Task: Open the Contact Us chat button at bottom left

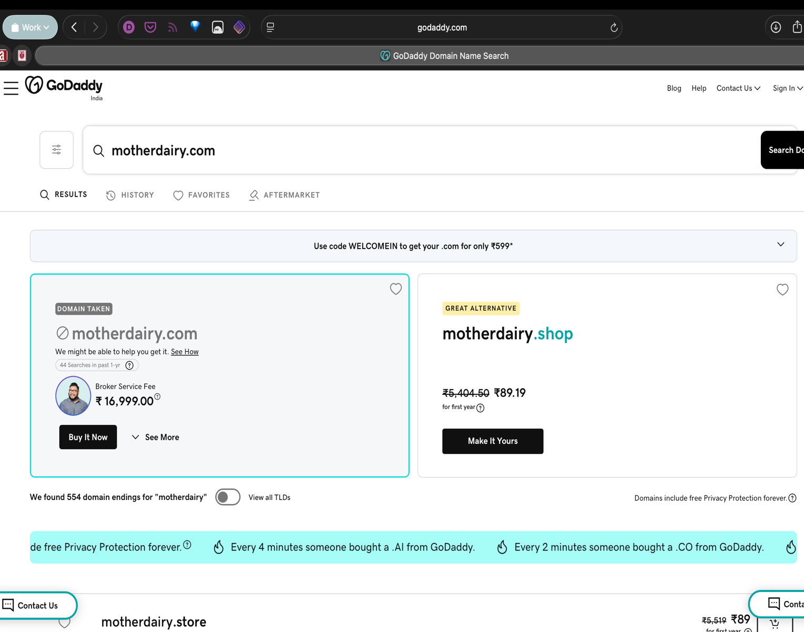Action: pos(38,605)
